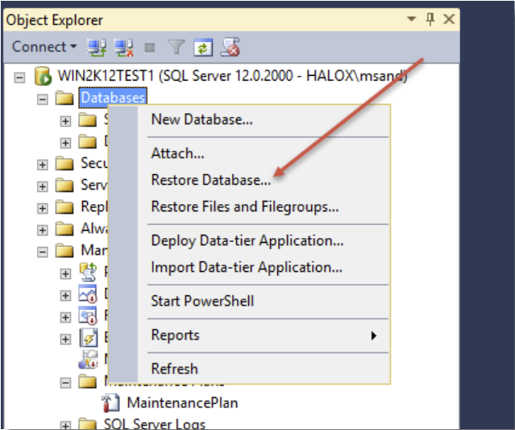
Task: Click the Alwa... folder icon
Action: pos(64,229)
